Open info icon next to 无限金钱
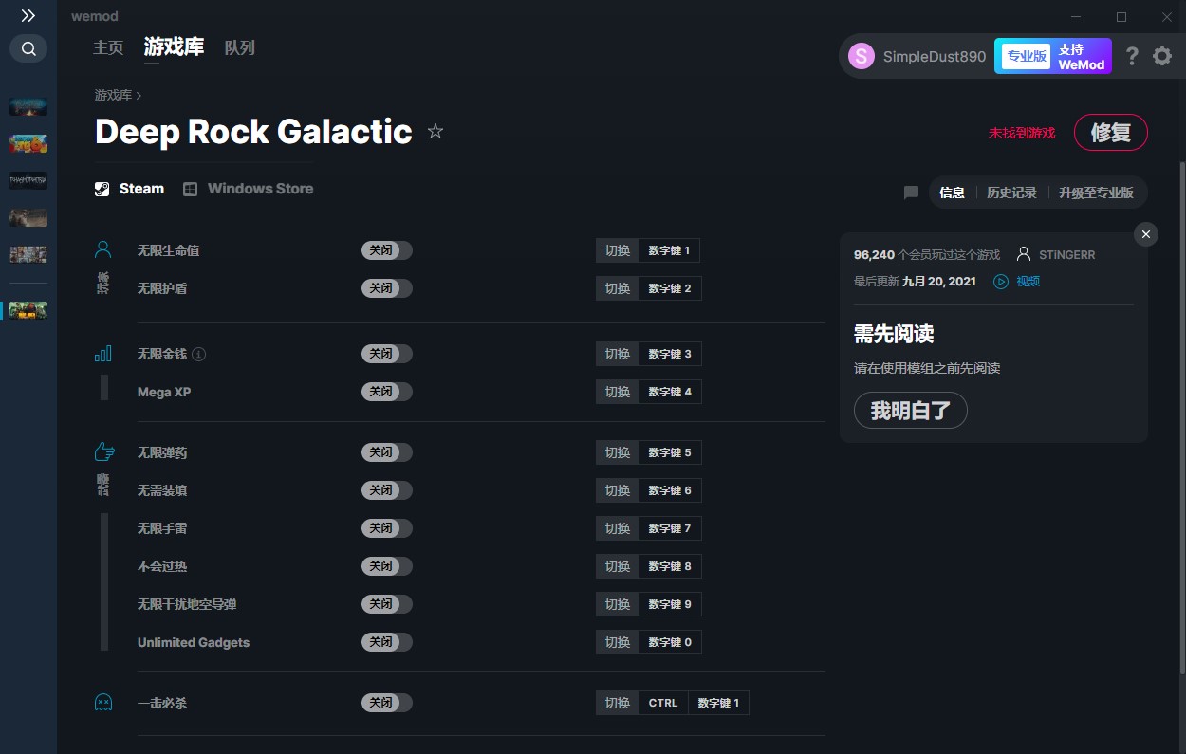Image resolution: width=1186 pixels, height=754 pixels. (198, 354)
